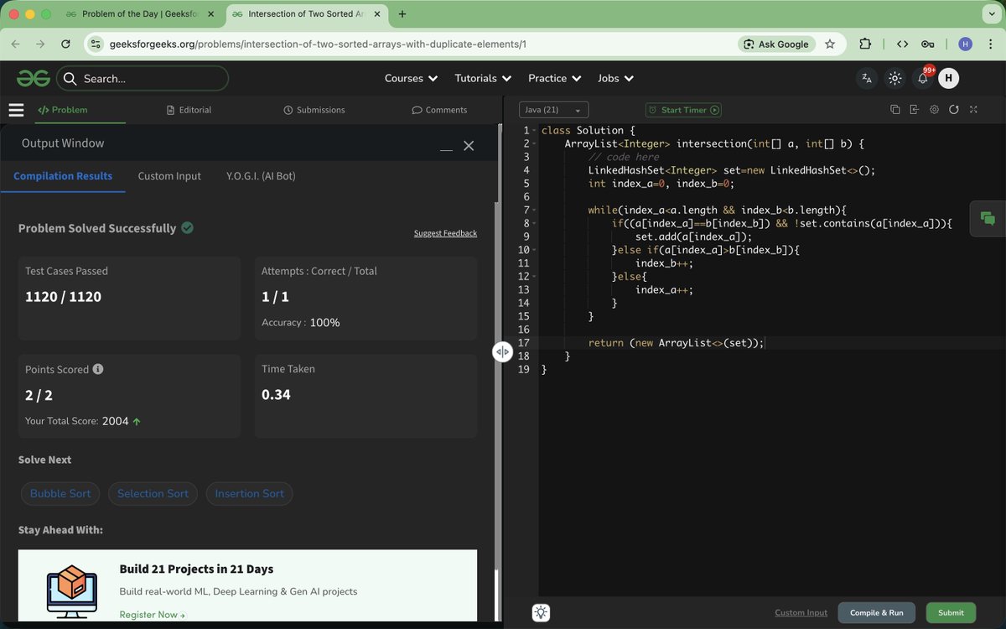Image resolution: width=1006 pixels, height=629 pixels.
Task: Open the GeeksforGeeks logo home link
Action: (x=34, y=78)
